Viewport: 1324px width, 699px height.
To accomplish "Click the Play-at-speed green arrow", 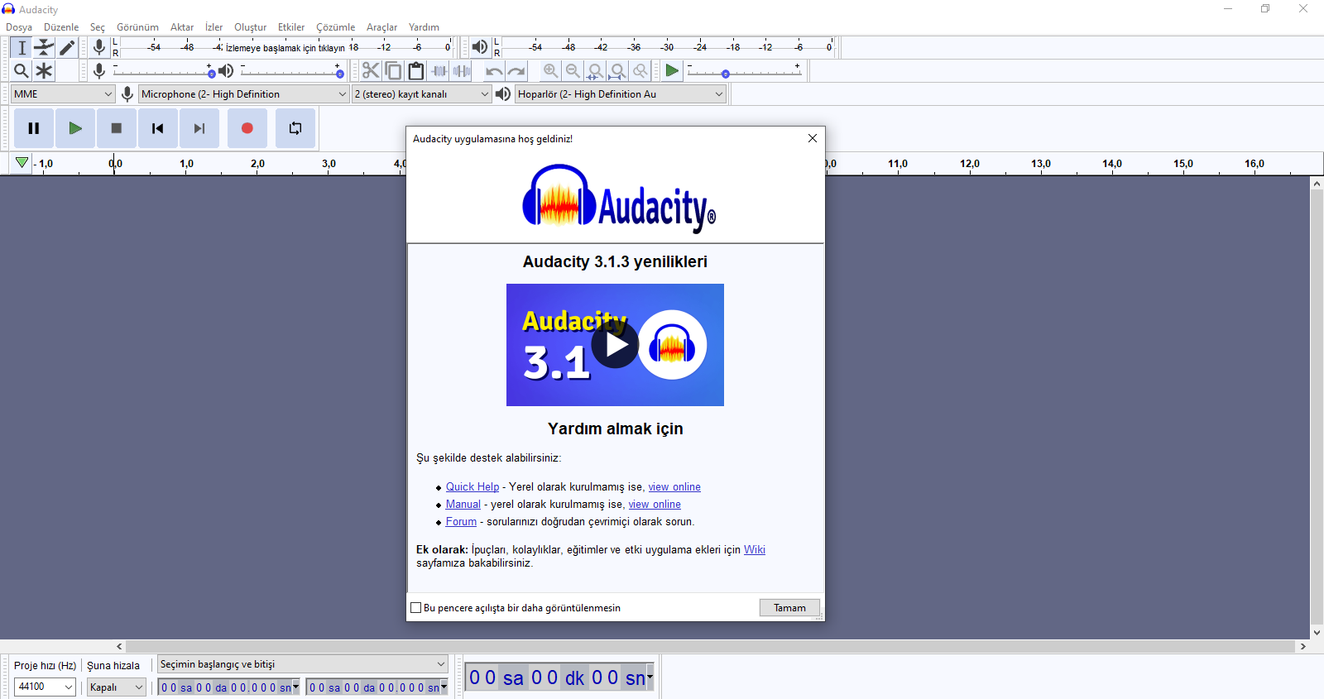I will coord(673,71).
